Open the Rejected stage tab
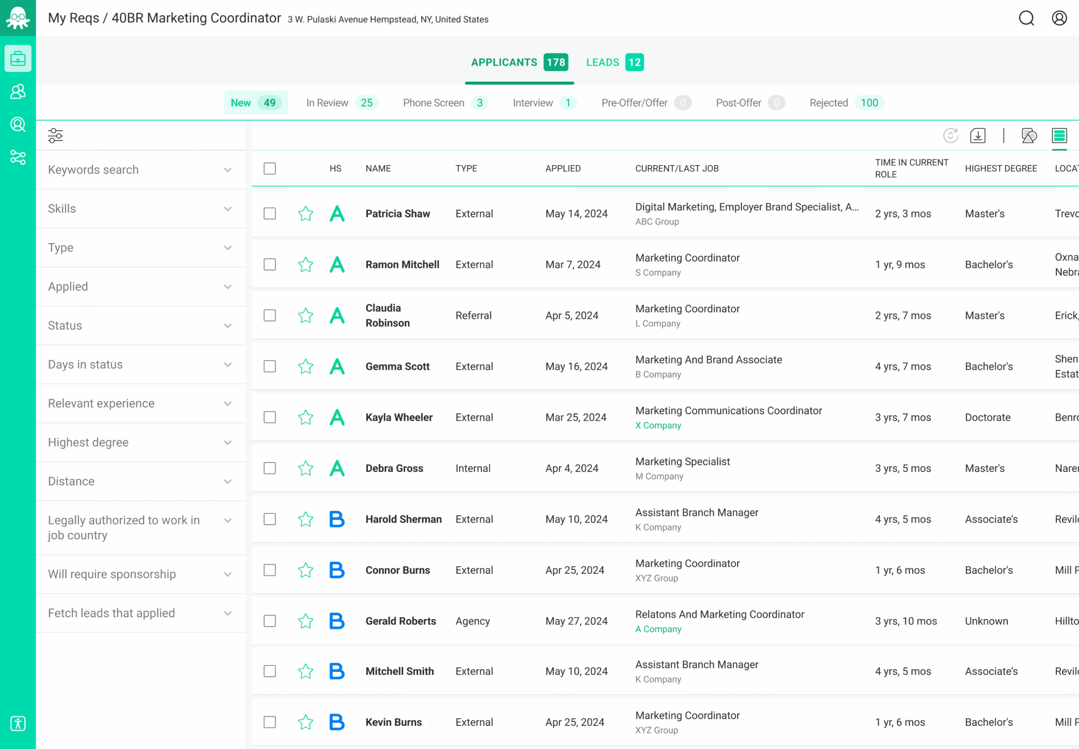The image size is (1079, 749). [x=847, y=103]
